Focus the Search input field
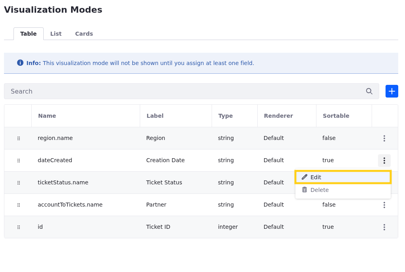This screenshot has width=405, height=272. click(191, 91)
